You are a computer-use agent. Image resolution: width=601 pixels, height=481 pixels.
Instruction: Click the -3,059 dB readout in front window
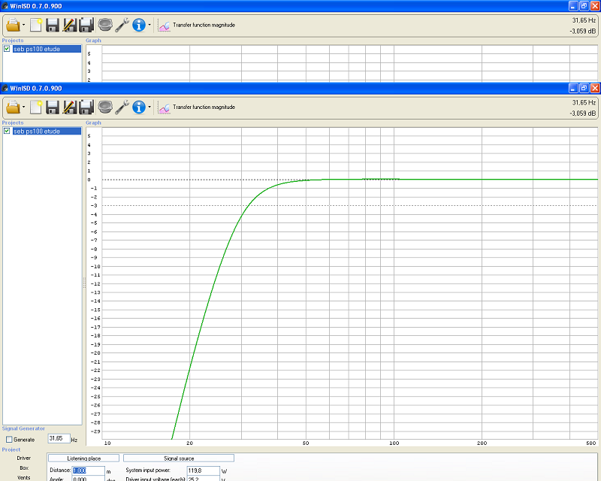coord(583,113)
